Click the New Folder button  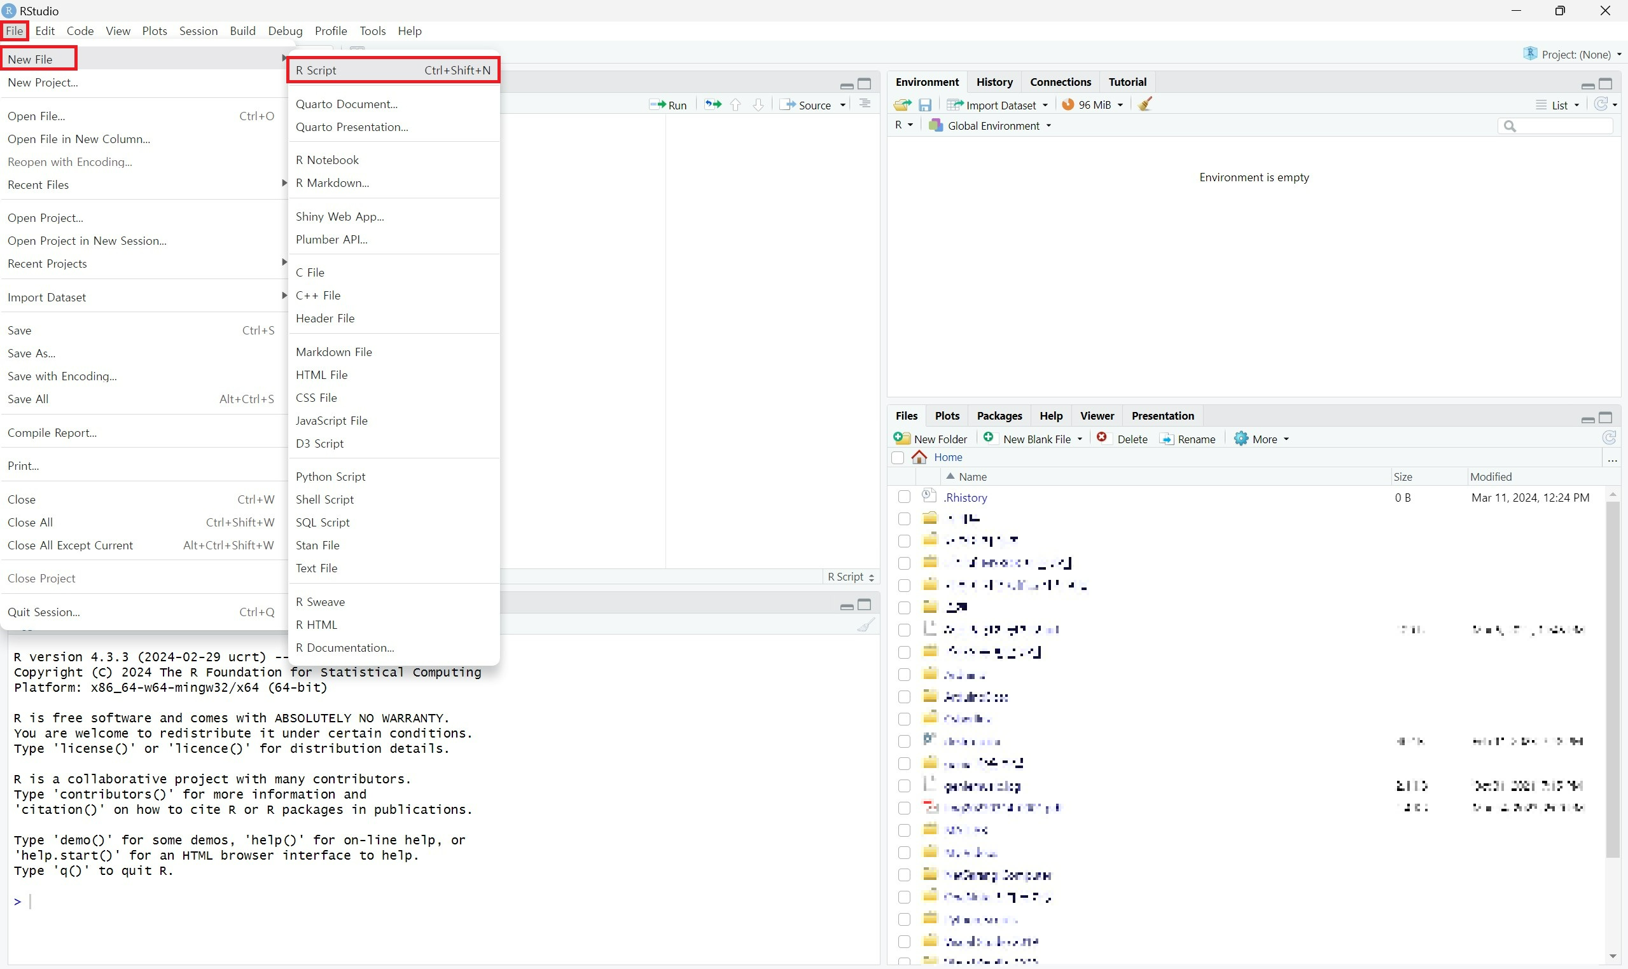click(931, 439)
